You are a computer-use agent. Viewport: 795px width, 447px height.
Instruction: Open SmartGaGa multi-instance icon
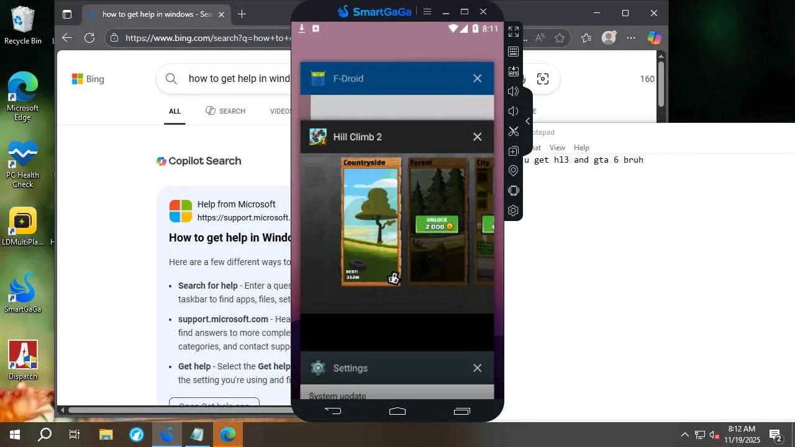click(x=514, y=151)
